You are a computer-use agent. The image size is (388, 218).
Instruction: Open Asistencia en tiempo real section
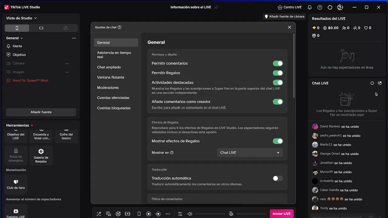[x=116, y=55]
